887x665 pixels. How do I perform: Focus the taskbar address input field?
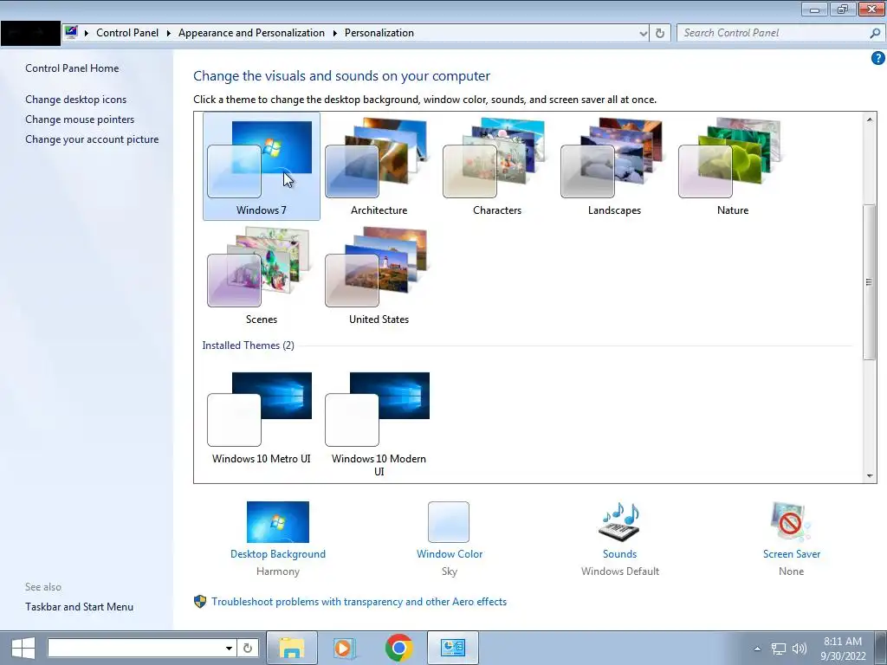[134, 648]
